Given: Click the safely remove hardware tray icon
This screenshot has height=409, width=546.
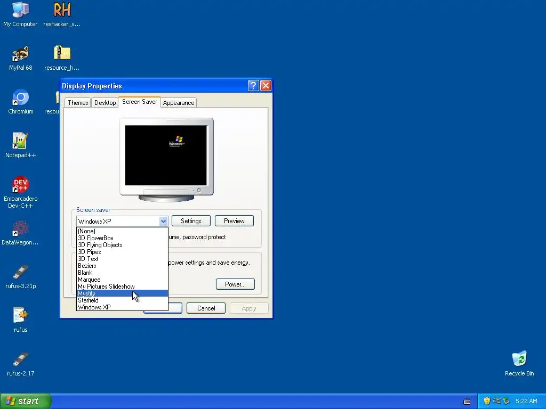Looking at the screenshot, I should pos(507,401).
